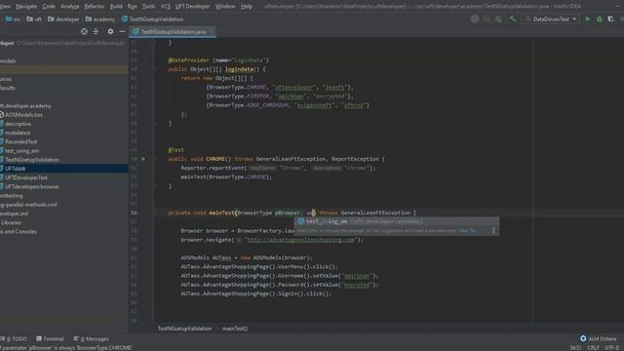This screenshot has height=351, width=624.
Task: Click the @Test annotation above CHROME method
Action: [175, 150]
